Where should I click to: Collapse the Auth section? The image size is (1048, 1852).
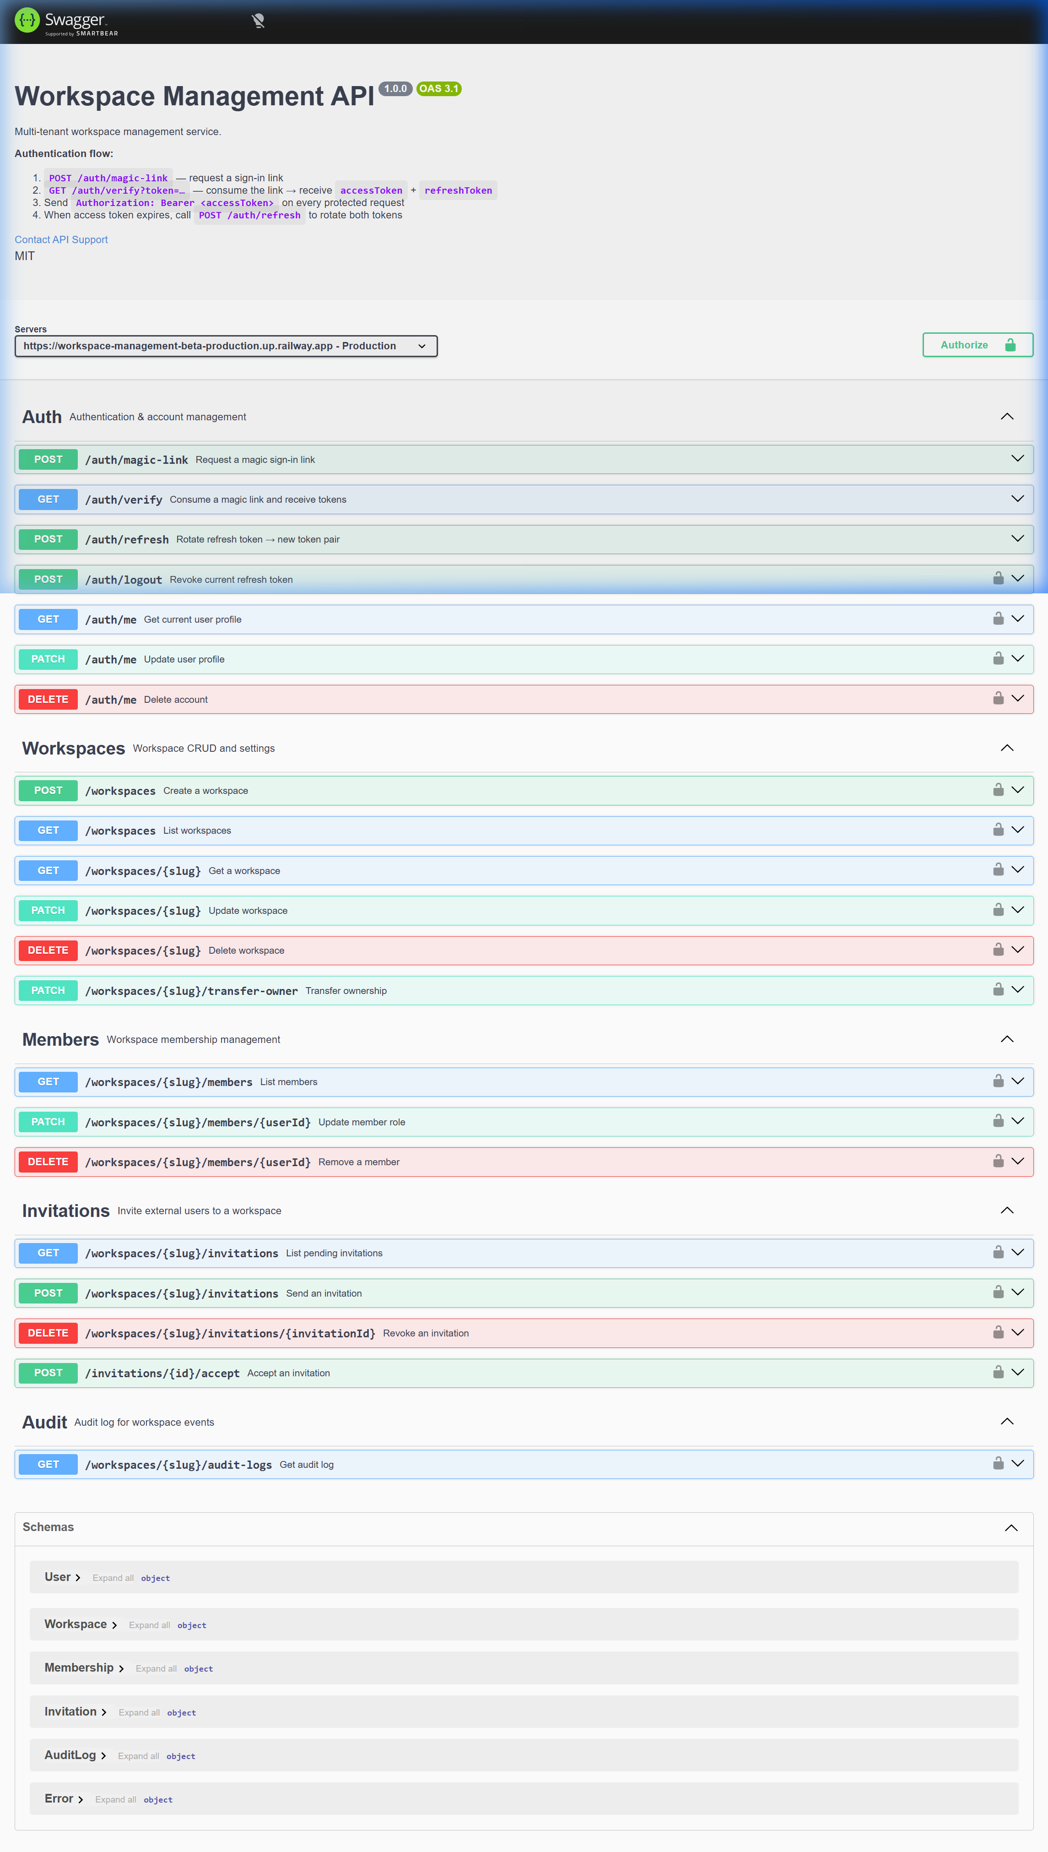coord(1007,417)
